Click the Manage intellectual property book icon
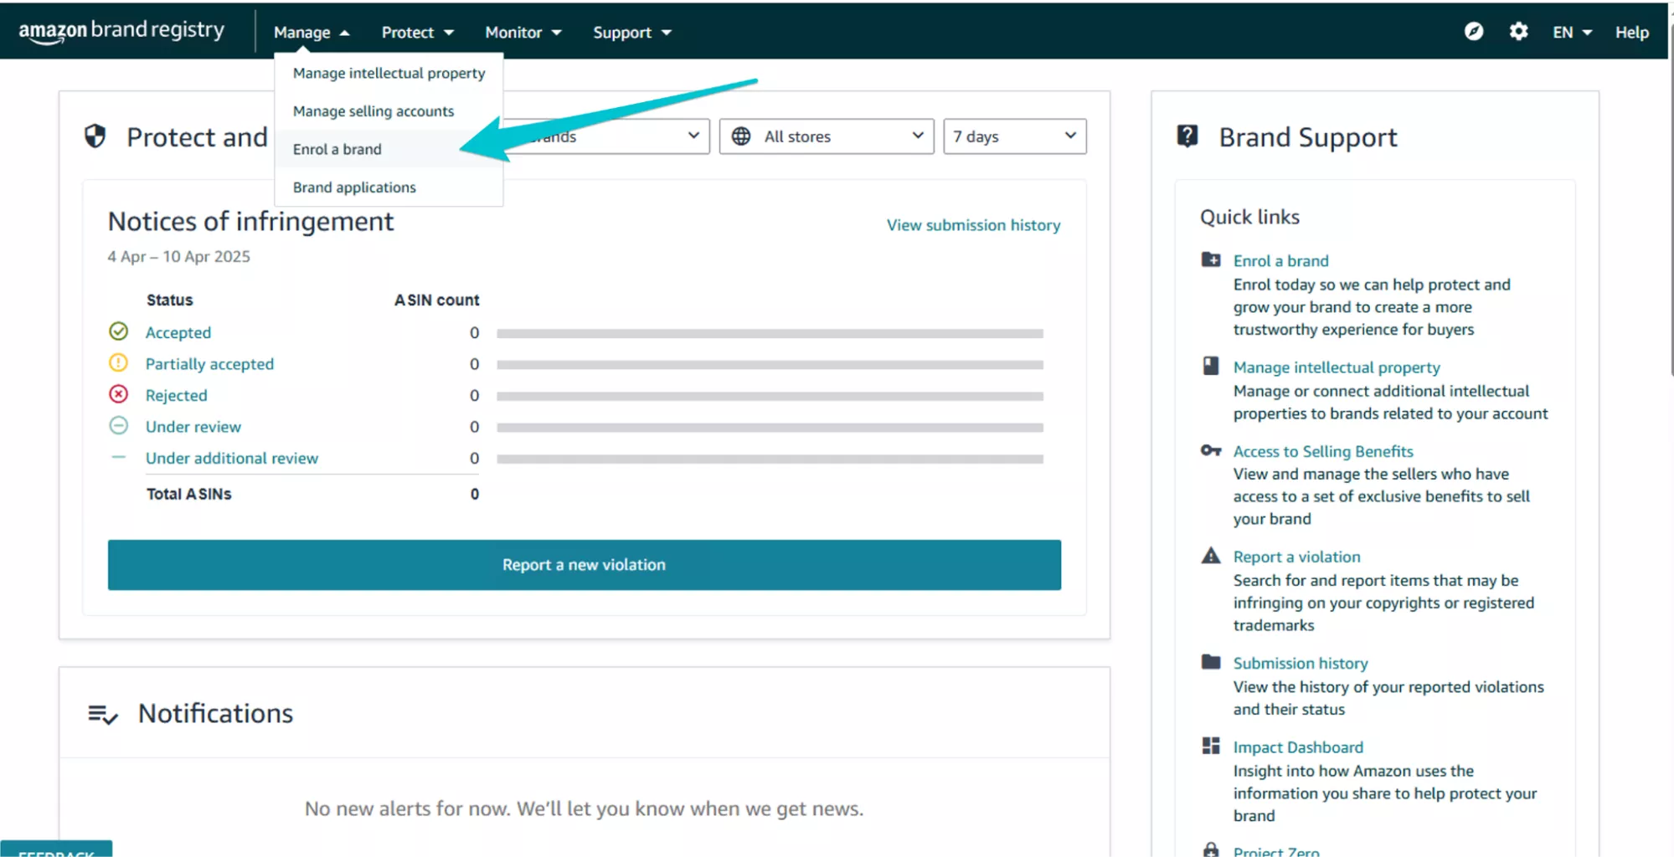The width and height of the screenshot is (1674, 857). (x=1211, y=366)
